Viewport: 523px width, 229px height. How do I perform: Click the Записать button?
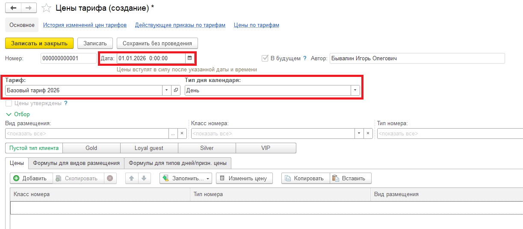click(95, 43)
